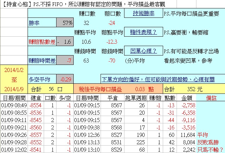Select the -8541 entry price cell

(36, 150)
